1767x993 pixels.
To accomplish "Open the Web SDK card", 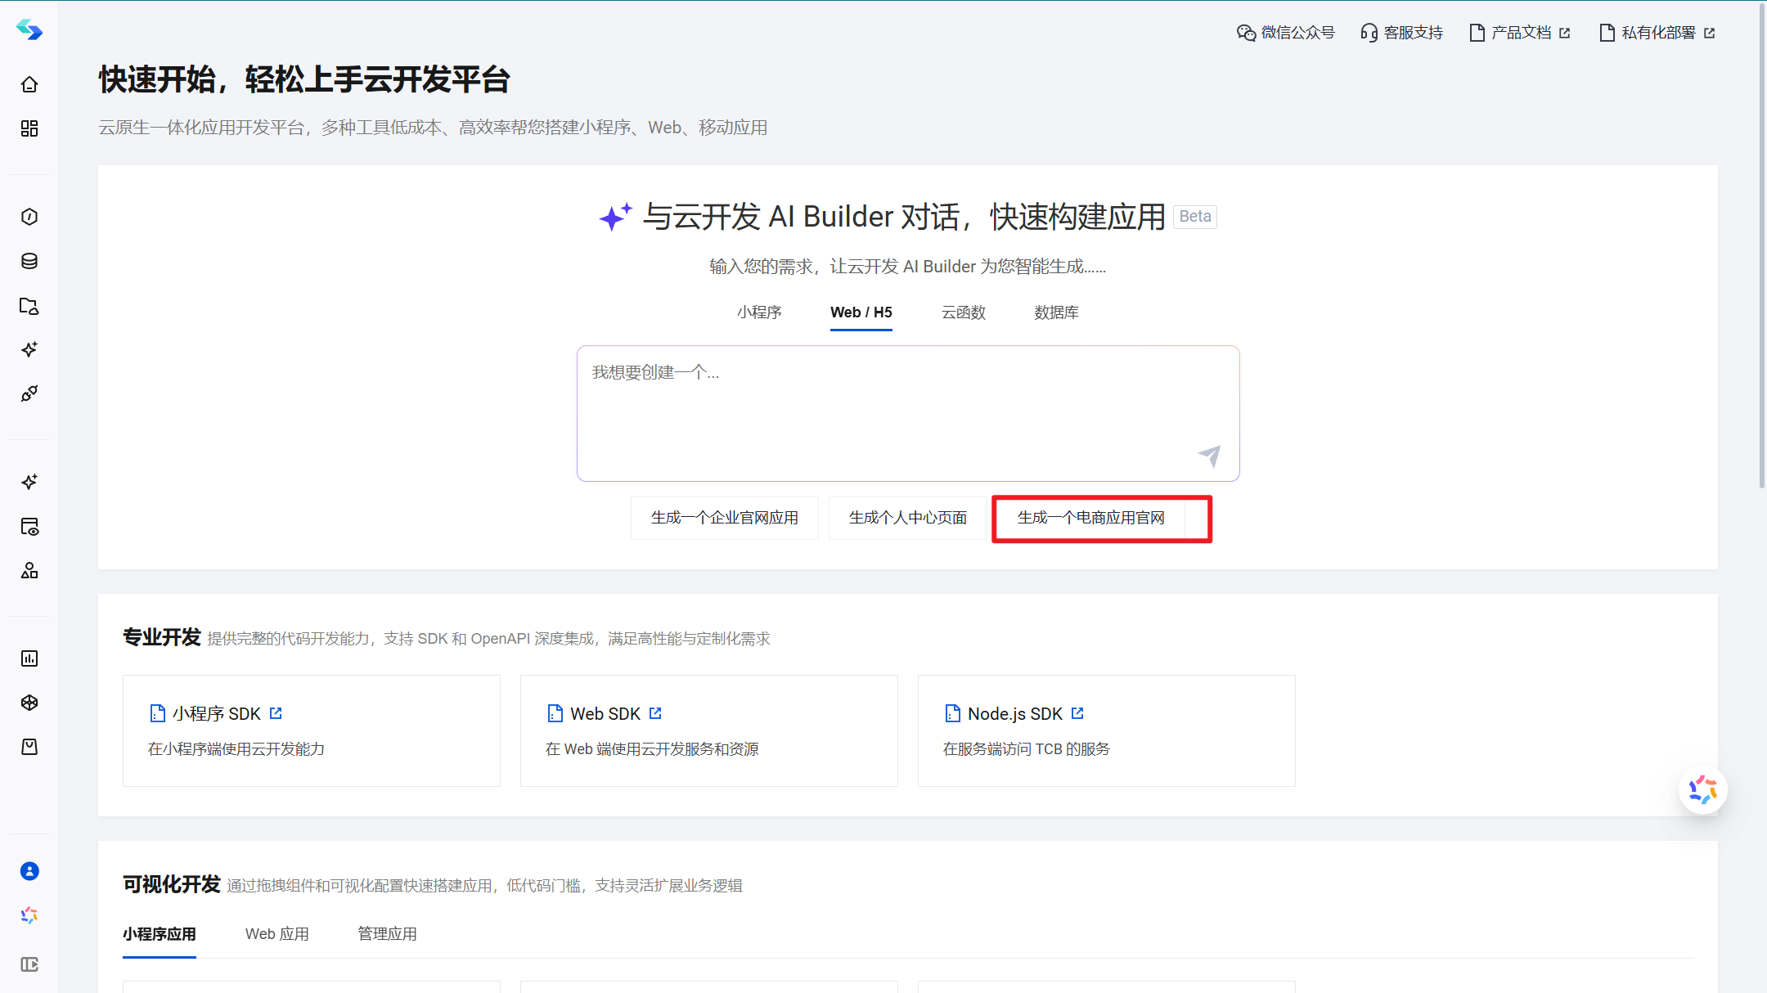I will pos(709,730).
